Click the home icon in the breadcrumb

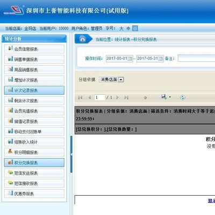click(x=82, y=39)
